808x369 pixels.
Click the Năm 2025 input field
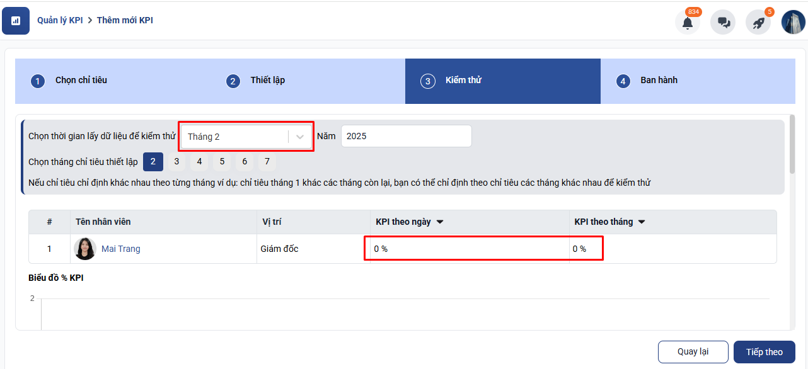pyautogui.click(x=406, y=136)
